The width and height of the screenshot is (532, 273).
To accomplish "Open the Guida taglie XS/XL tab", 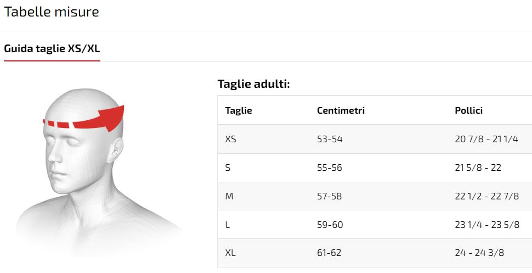I will (52, 48).
